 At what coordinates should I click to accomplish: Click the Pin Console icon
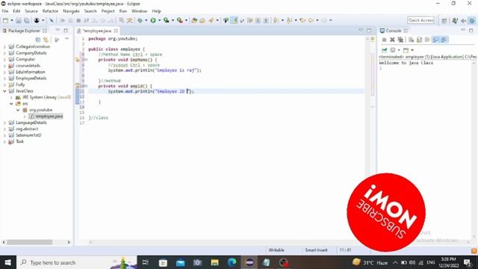tap(385, 50)
